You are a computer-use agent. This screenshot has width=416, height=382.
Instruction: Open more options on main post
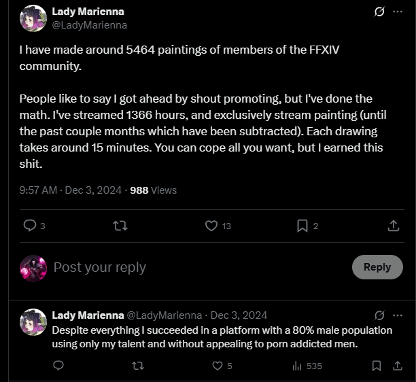(x=398, y=12)
